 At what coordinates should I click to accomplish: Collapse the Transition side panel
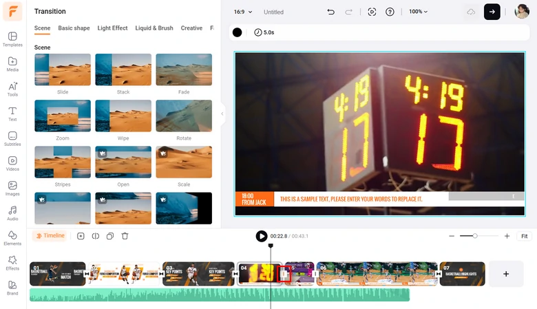222,114
